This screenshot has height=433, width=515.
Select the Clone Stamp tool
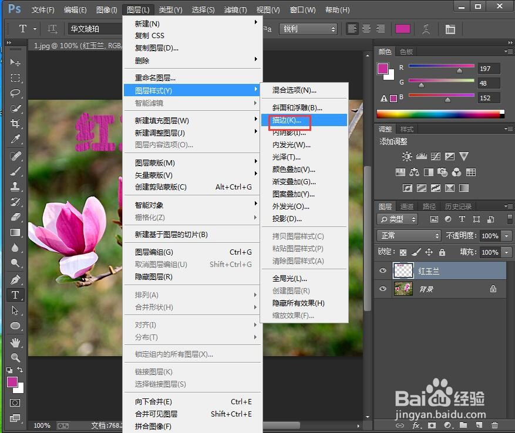point(16,186)
